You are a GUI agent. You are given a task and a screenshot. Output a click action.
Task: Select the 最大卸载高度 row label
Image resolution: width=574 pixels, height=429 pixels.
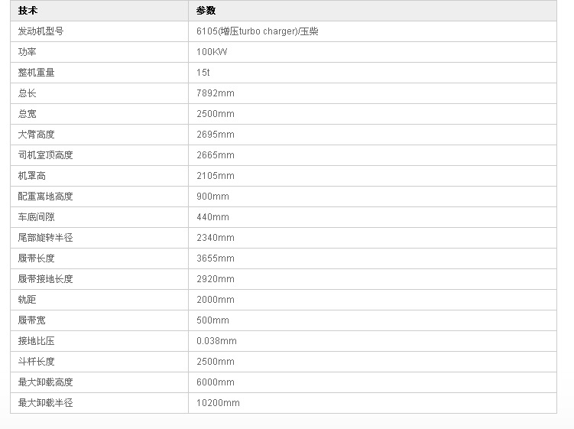click(x=45, y=382)
